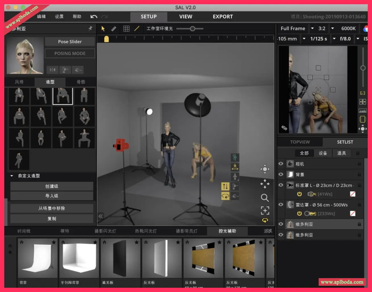Image resolution: width=372 pixels, height=292 pixels.
Task: Click the Pose Slider button
Action: click(x=70, y=42)
